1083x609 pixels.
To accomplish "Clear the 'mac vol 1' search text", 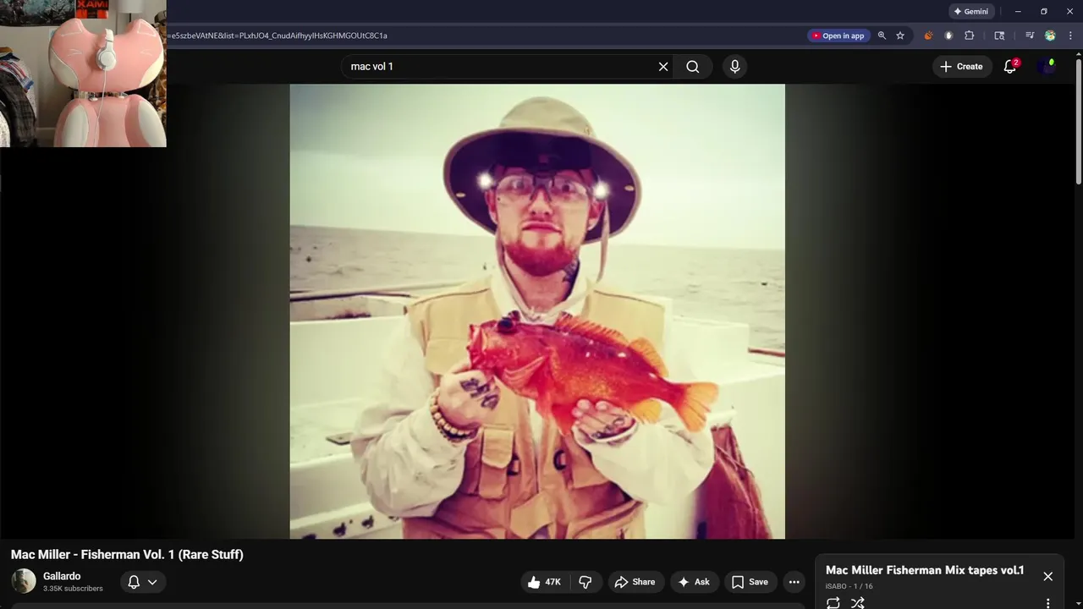I will click(x=663, y=67).
